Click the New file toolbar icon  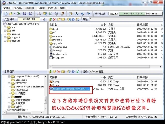(x=6, y=14)
